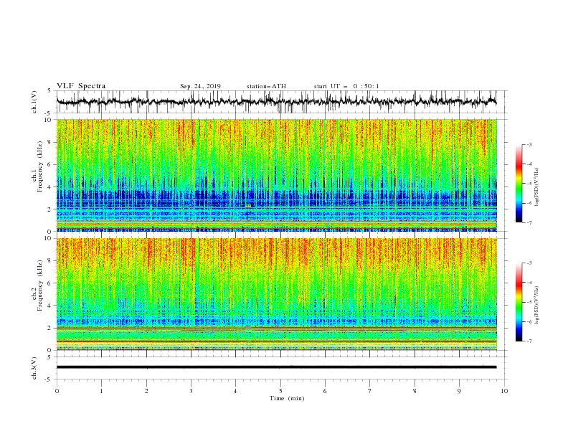Click the "0" tick on the time axis
This screenshot has height=439, width=568.
(57, 391)
